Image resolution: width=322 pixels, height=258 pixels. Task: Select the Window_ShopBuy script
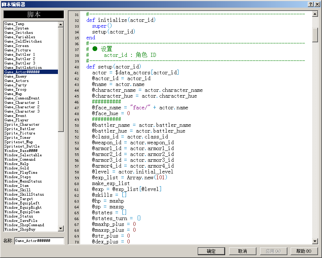(x=31, y=229)
